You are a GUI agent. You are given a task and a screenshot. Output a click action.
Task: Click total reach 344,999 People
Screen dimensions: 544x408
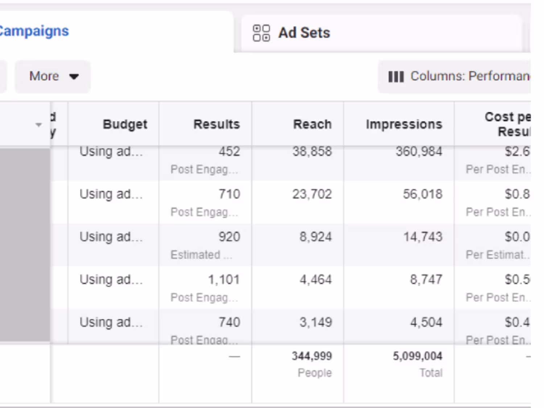[x=312, y=357]
